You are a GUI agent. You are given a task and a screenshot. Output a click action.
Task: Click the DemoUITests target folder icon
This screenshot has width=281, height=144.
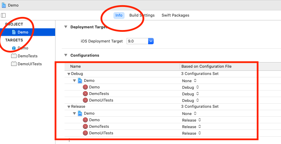coord(14,64)
